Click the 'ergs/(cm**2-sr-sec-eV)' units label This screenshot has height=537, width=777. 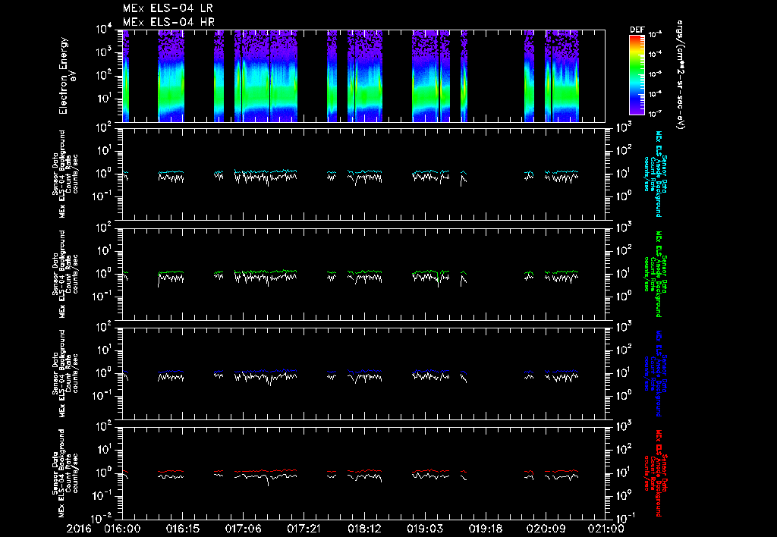pyautogui.click(x=680, y=75)
